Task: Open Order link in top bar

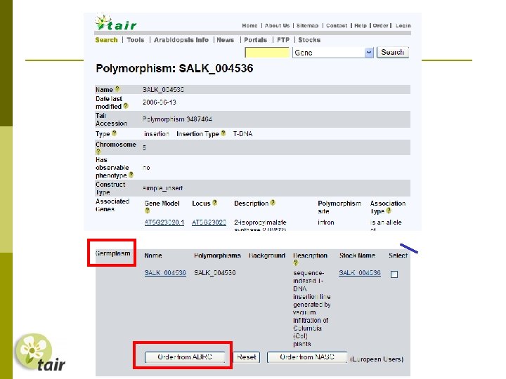Action: point(380,25)
